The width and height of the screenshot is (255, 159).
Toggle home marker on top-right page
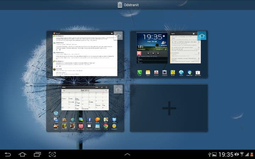tap(202, 36)
